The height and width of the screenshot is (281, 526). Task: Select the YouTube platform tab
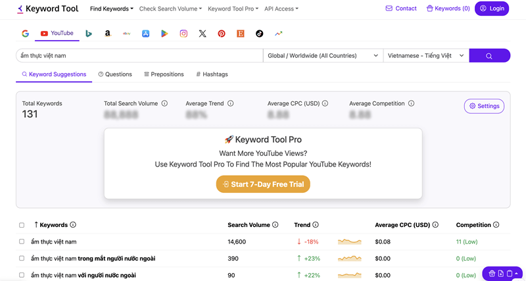(x=57, y=34)
